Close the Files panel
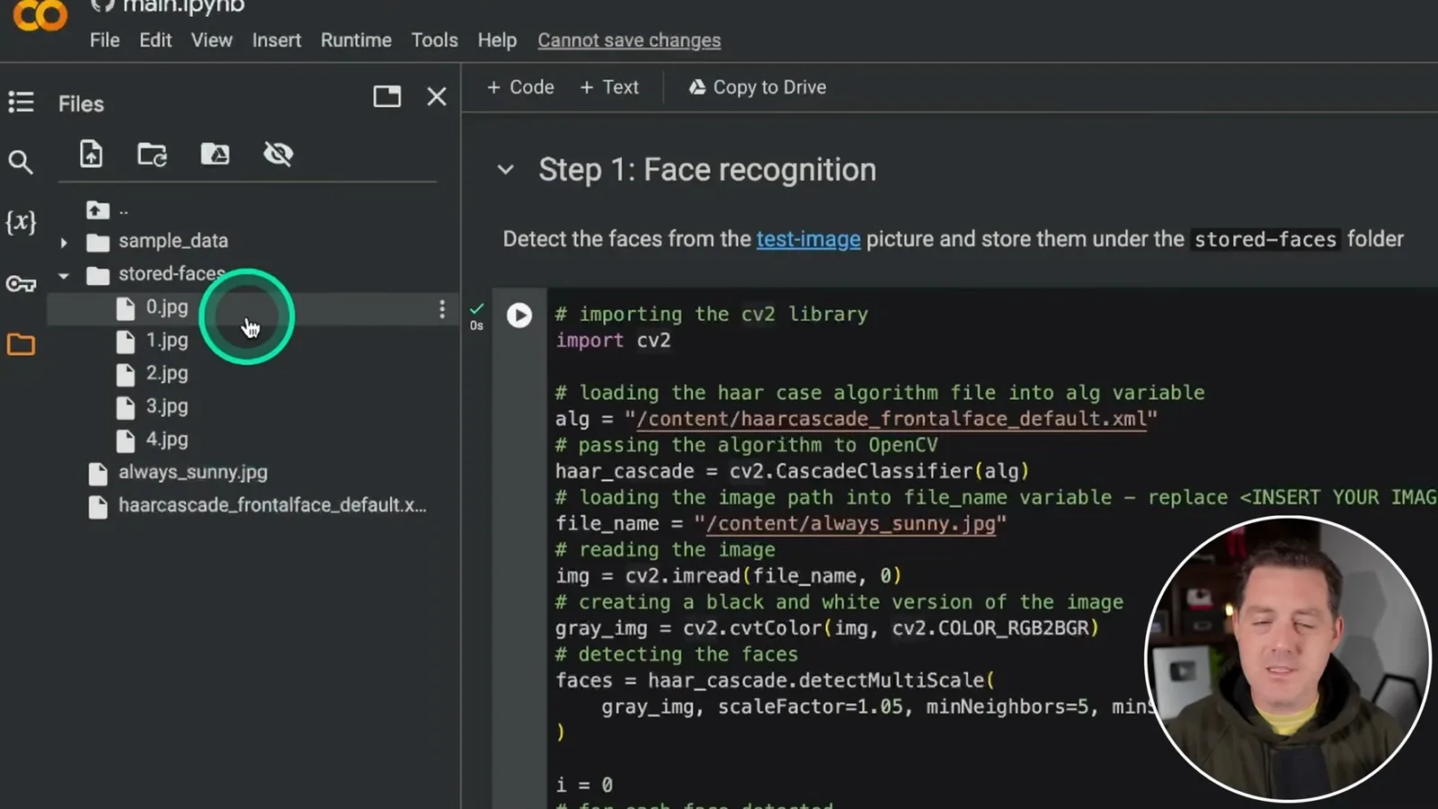This screenshot has height=809, width=1438. (437, 96)
